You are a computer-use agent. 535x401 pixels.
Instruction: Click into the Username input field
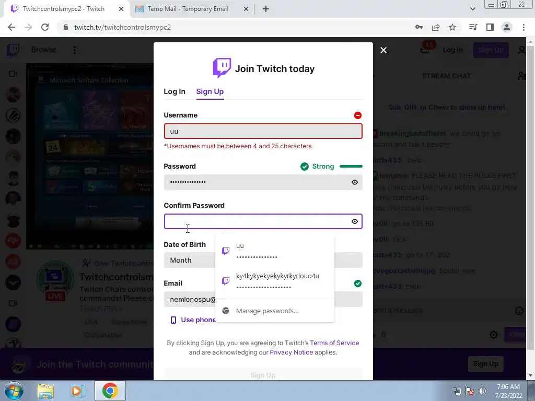pos(263,131)
